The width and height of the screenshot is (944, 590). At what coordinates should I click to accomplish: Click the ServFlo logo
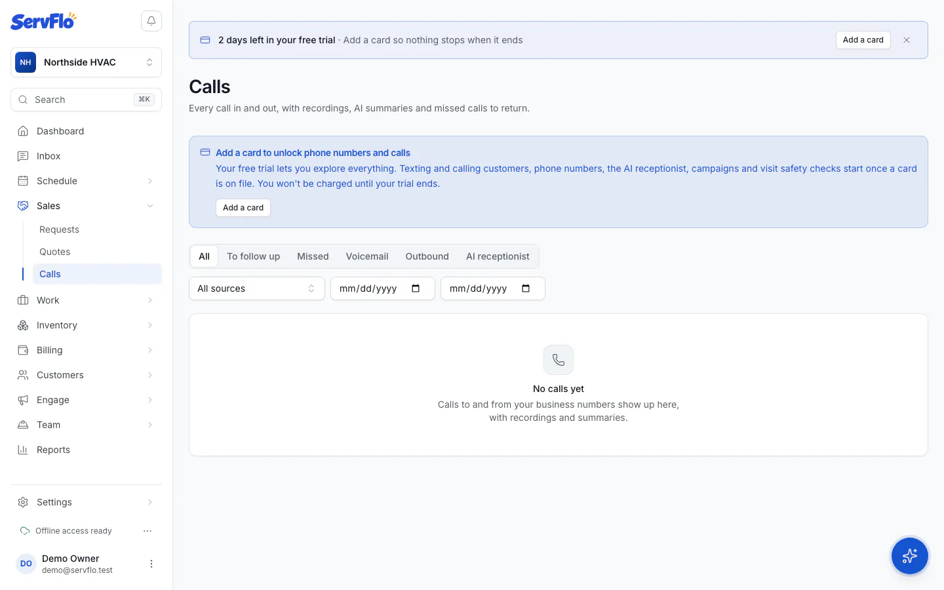point(43,21)
